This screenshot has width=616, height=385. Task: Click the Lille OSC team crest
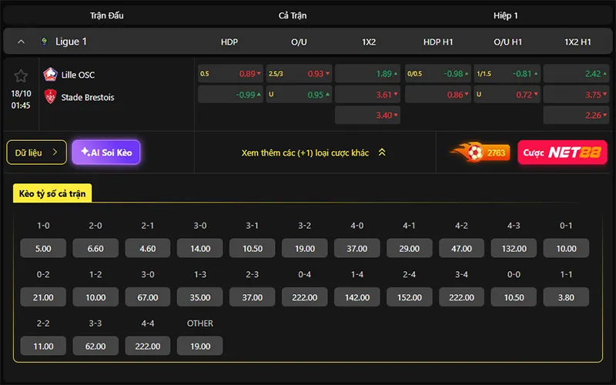click(x=50, y=74)
